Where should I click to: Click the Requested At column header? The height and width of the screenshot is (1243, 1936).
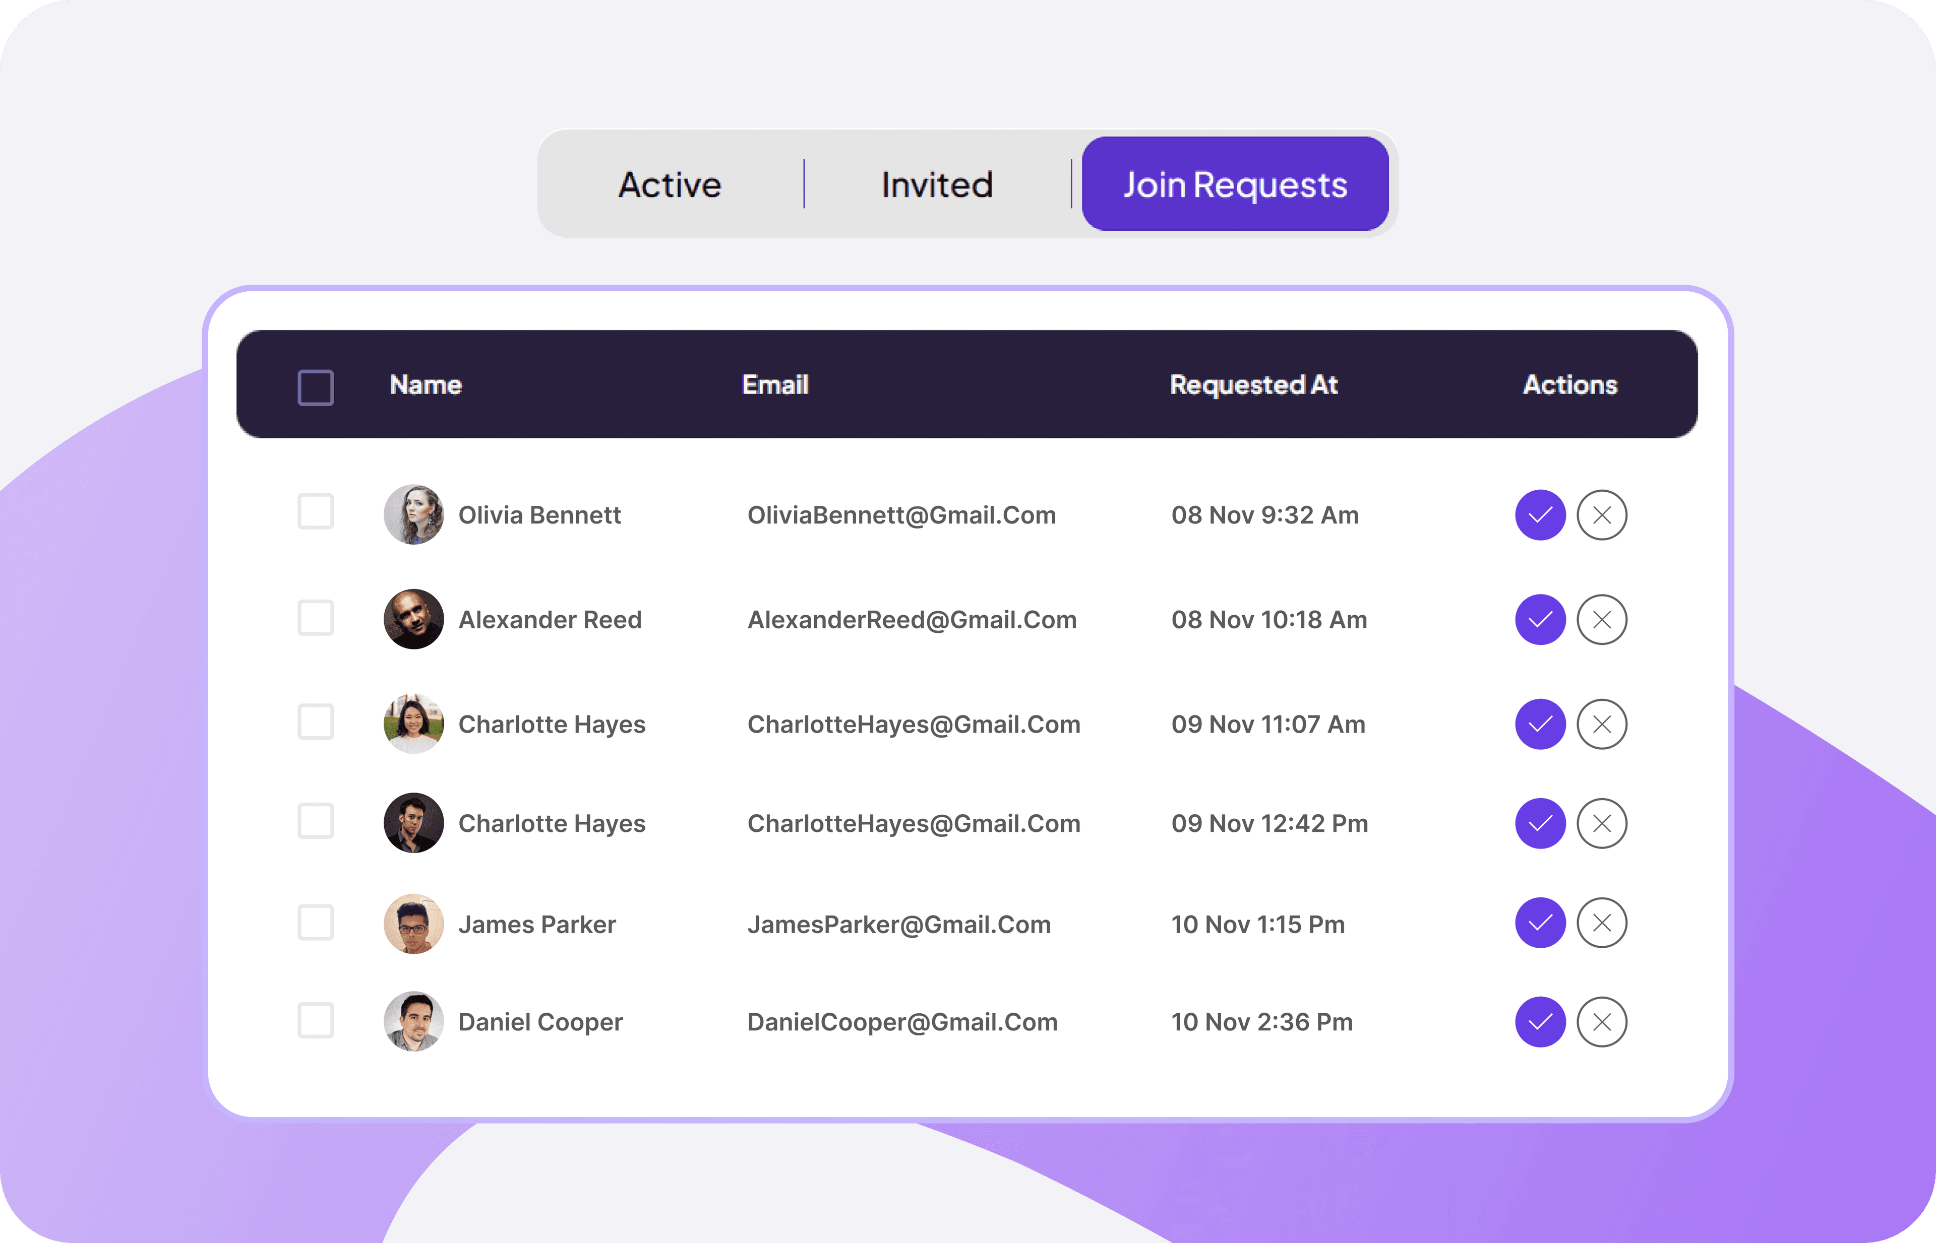1253,386
